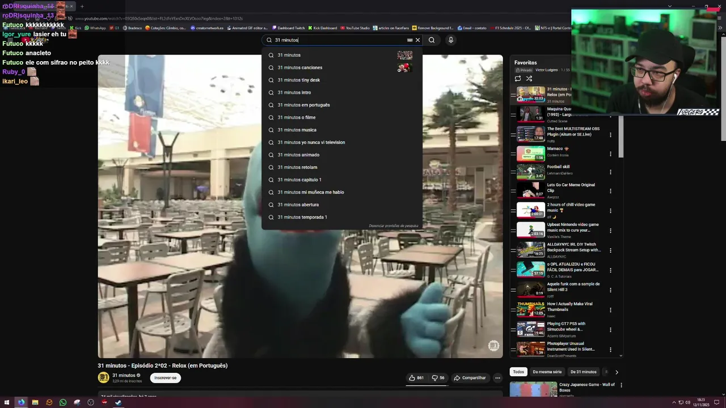The image size is (726, 408).
Task: Choose suggestion '31 minutos mi muñeca me hablo'
Action: (341, 192)
